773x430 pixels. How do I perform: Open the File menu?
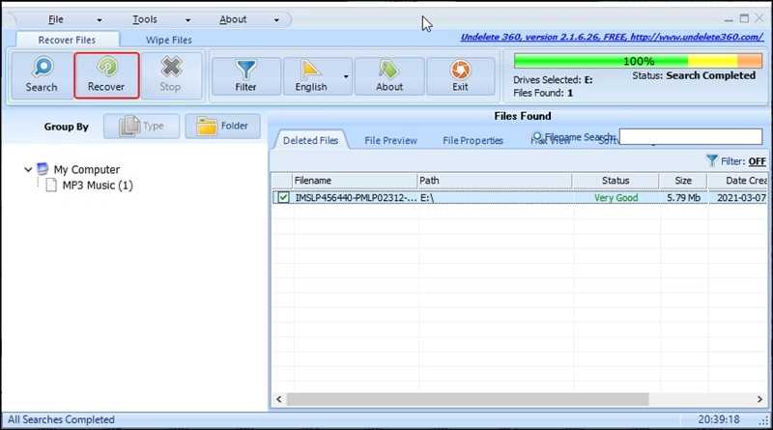click(x=56, y=19)
